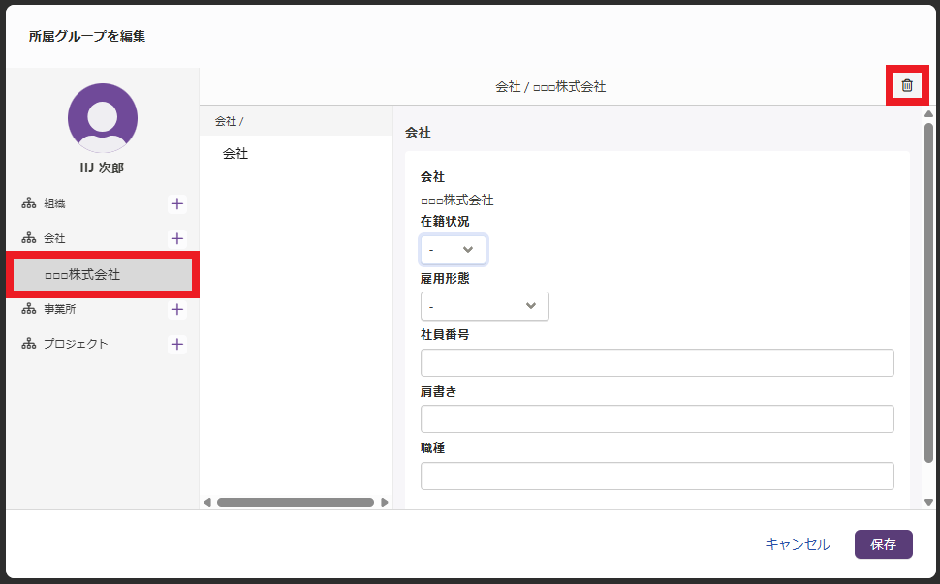Click the vertical scrollbar down arrow
Viewport: 940px width, 584px height.
[x=928, y=502]
